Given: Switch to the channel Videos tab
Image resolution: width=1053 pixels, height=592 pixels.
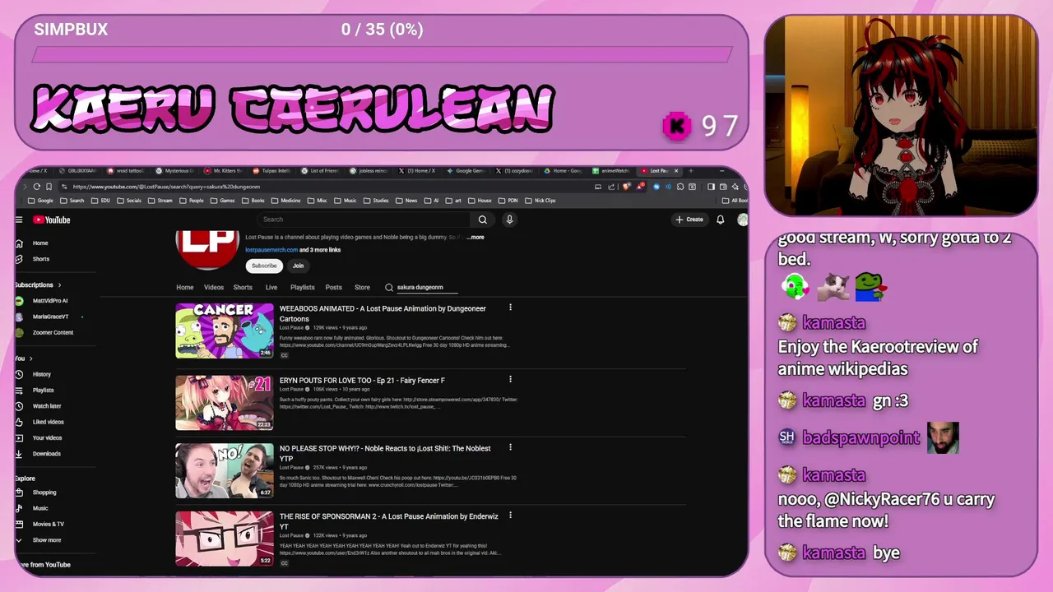Looking at the screenshot, I should 214,288.
